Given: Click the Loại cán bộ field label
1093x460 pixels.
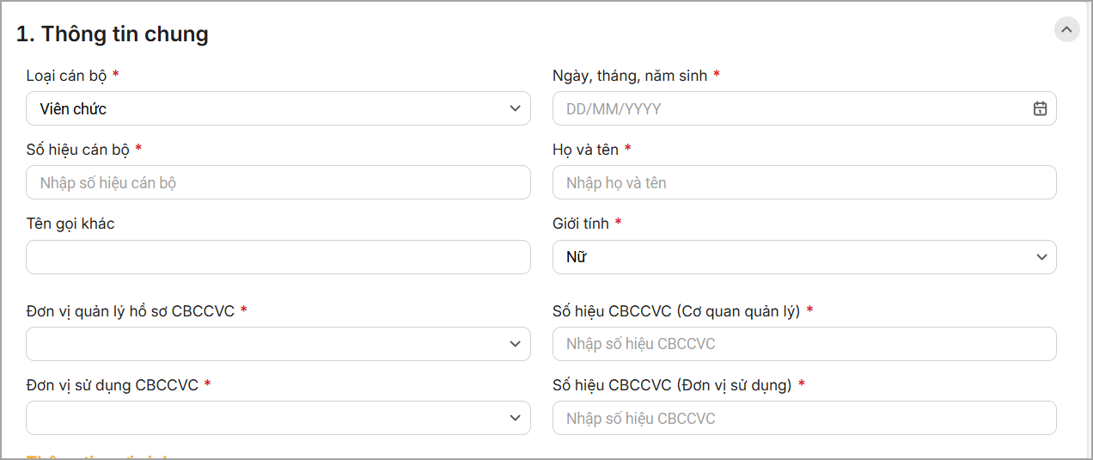Looking at the screenshot, I should click(x=66, y=76).
